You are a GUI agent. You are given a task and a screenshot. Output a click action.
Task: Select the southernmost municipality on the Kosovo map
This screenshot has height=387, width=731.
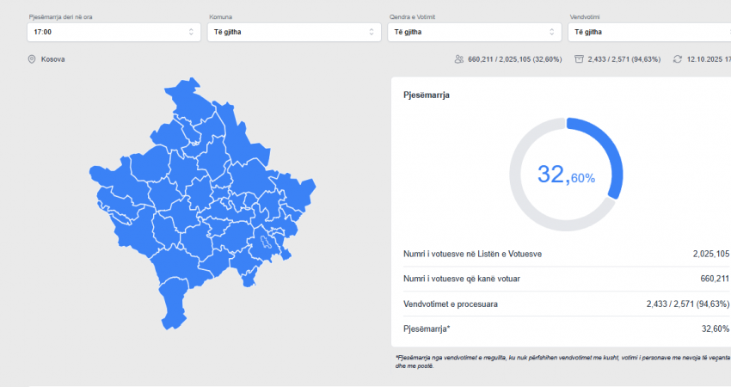point(173,305)
